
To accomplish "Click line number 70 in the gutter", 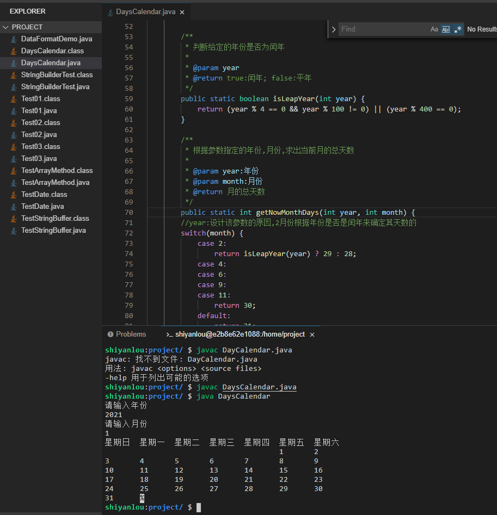I will pos(129,213).
